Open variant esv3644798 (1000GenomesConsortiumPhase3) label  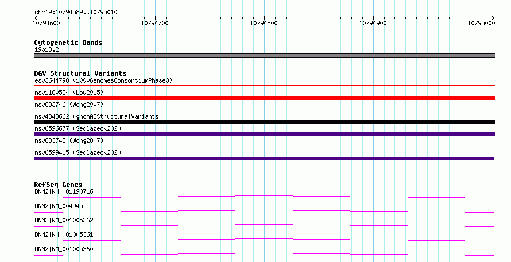tap(103, 80)
